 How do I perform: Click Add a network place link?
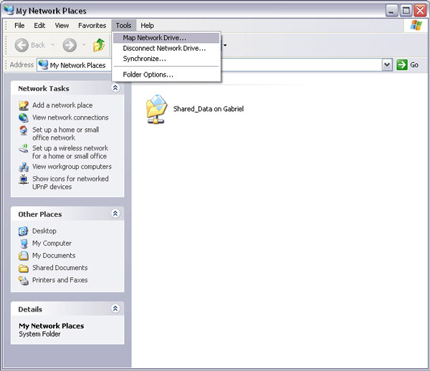point(62,105)
